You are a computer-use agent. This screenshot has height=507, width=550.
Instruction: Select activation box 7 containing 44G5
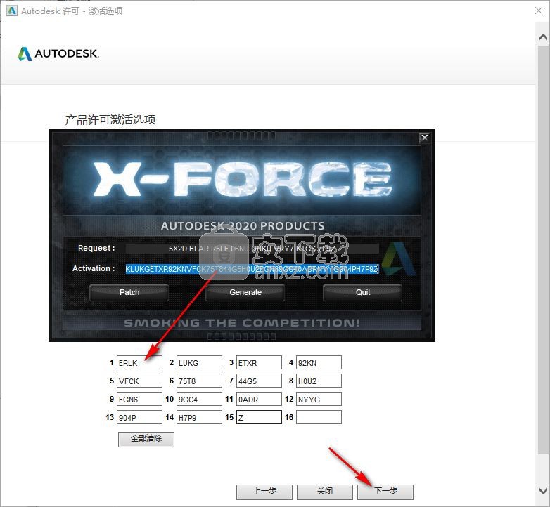(259, 381)
